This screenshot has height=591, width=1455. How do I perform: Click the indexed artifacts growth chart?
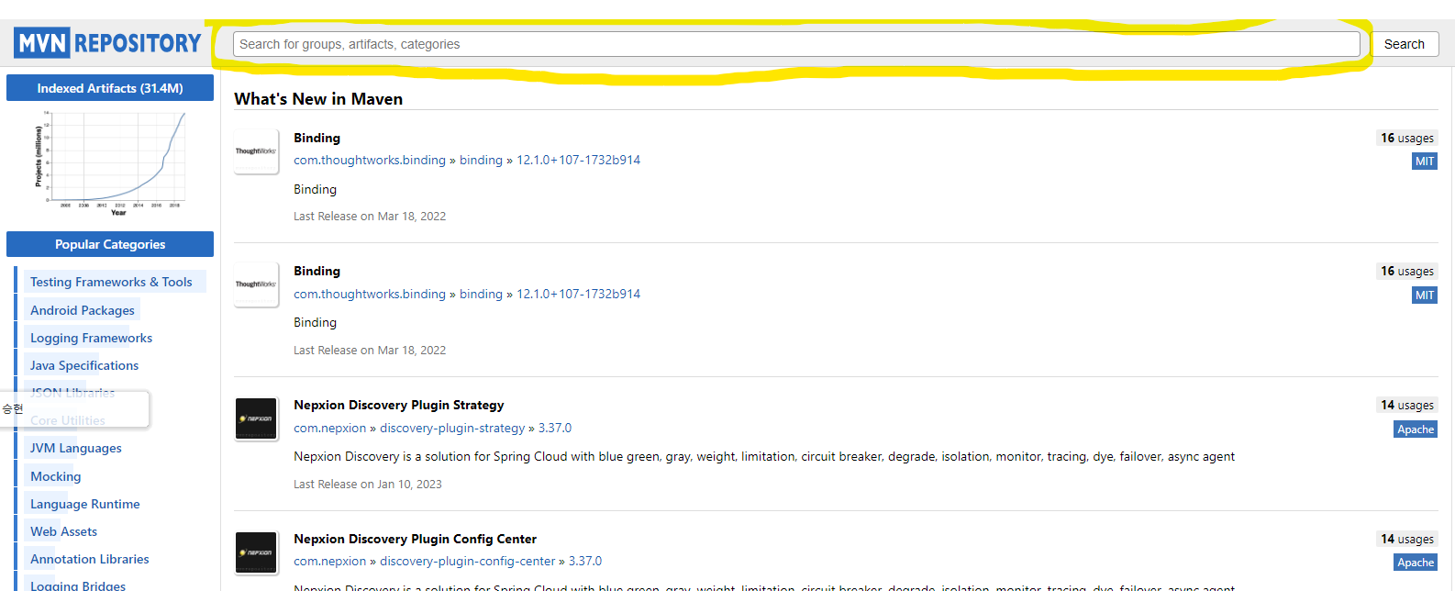pyautogui.click(x=110, y=163)
